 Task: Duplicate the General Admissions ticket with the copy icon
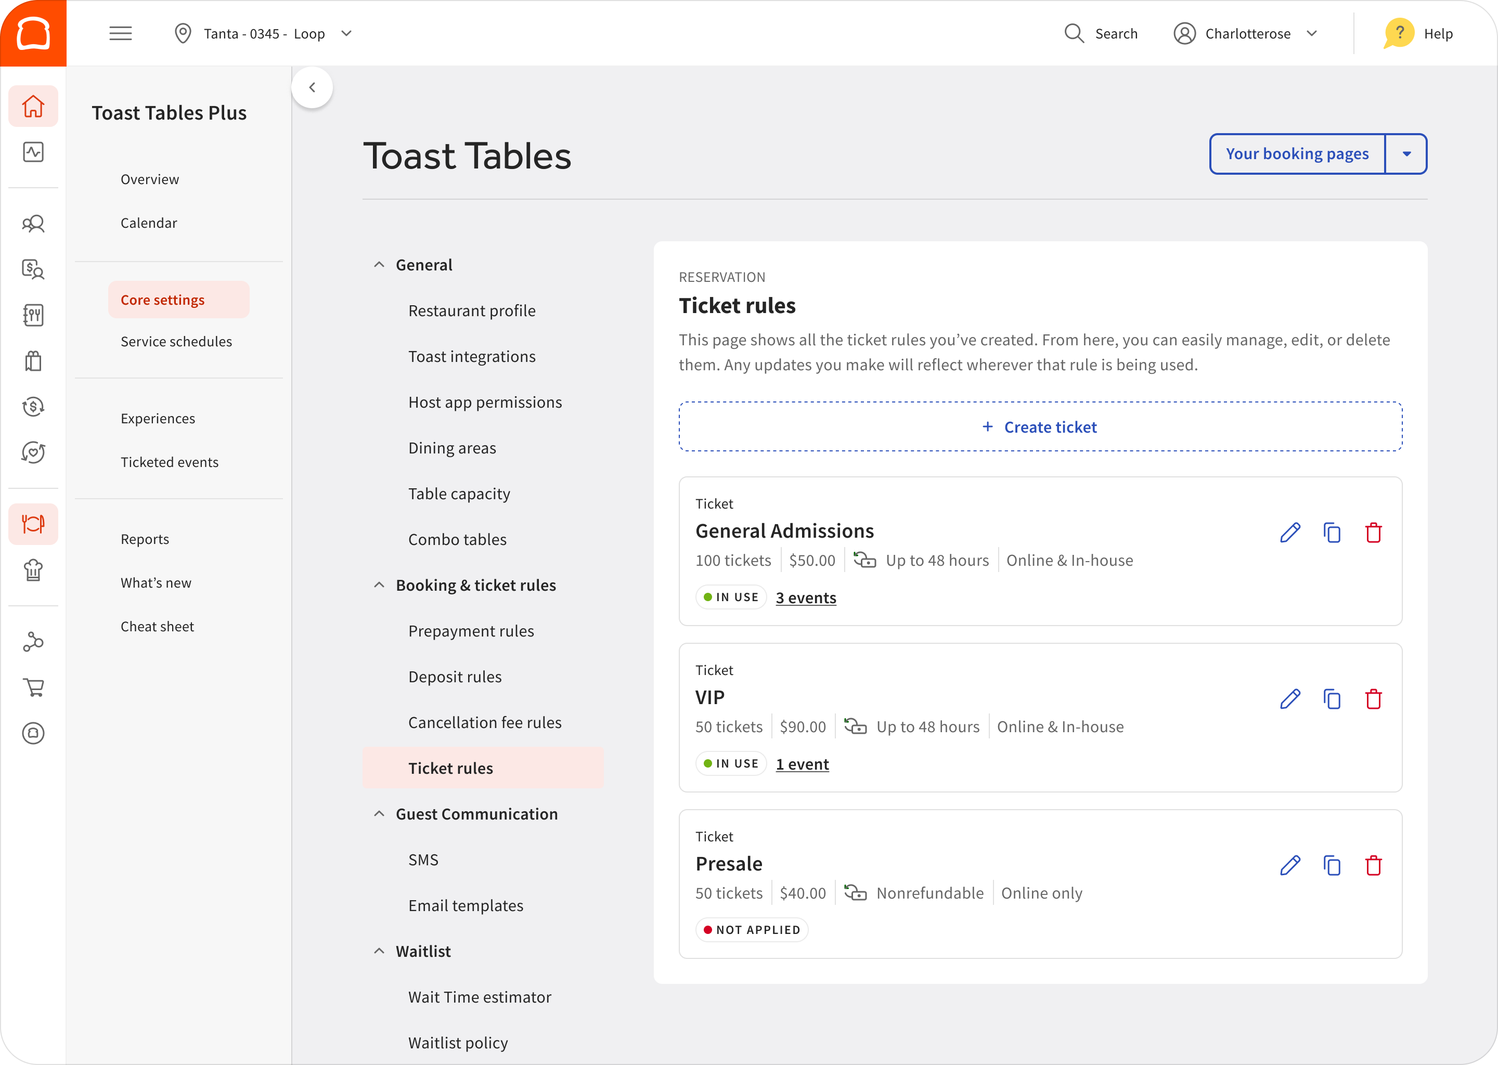pos(1332,532)
